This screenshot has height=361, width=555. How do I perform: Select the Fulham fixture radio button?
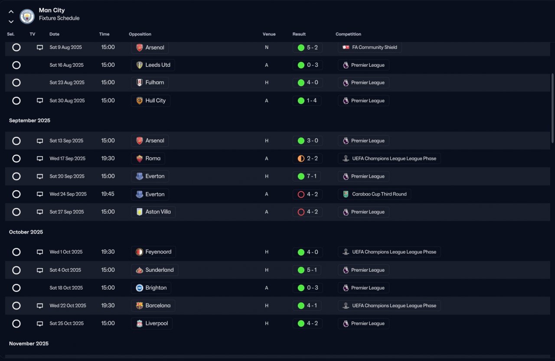pos(16,82)
